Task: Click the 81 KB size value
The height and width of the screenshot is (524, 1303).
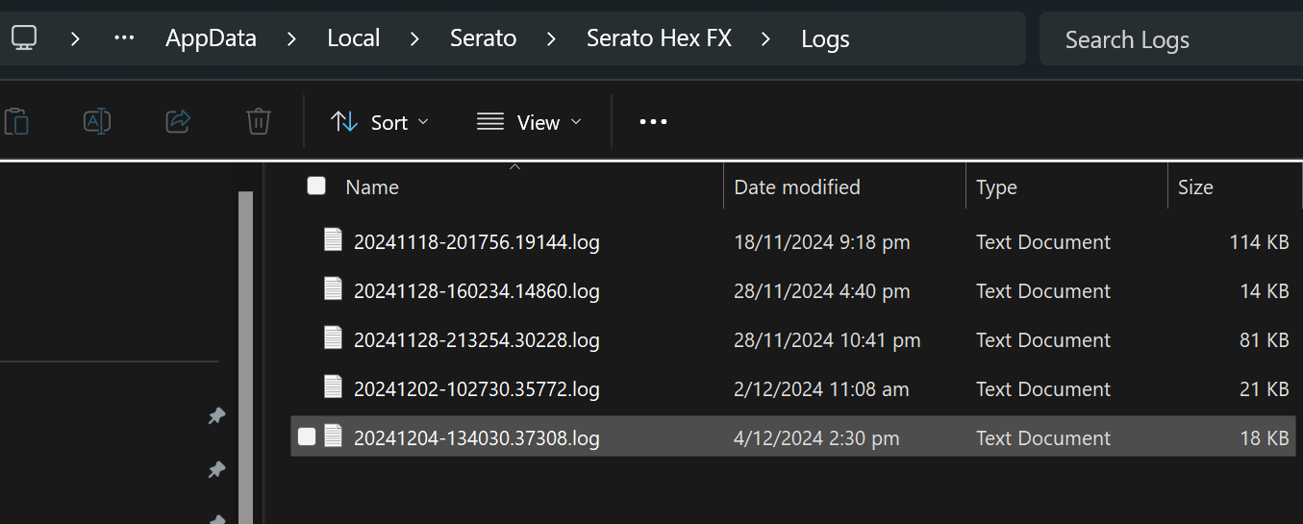Action: [1265, 339]
